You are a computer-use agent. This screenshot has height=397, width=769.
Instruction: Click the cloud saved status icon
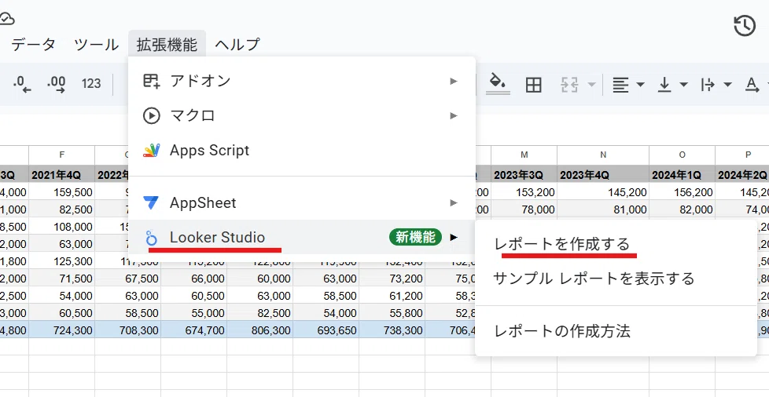(x=6, y=19)
